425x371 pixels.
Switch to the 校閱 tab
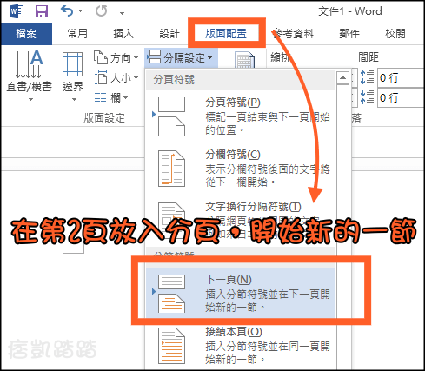(x=395, y=34)
